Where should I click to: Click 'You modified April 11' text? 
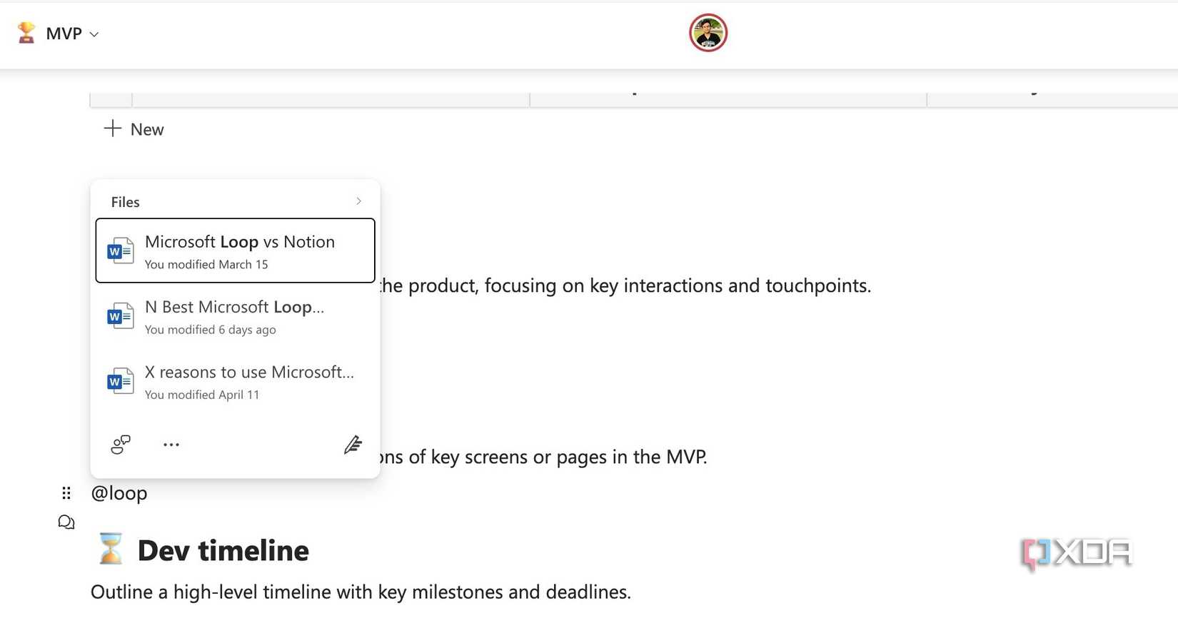pyautogui.click(x=202, y=395)
